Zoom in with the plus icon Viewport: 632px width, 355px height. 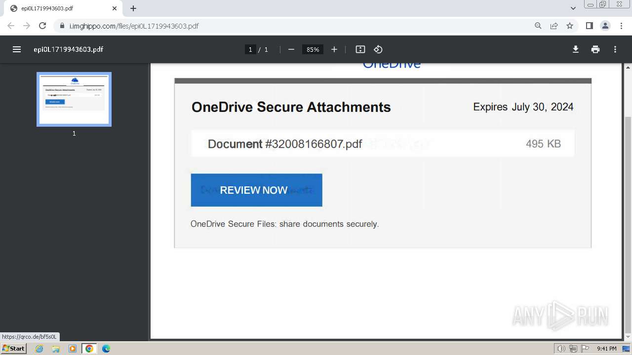(x=334, y=49)
